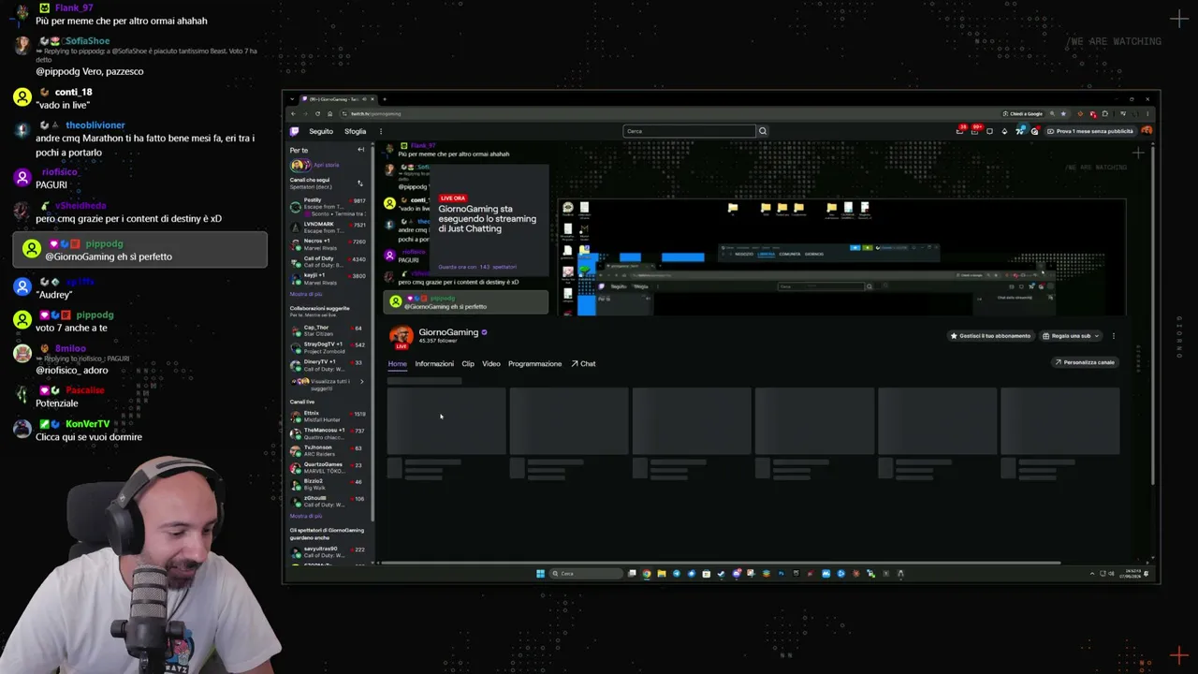Viewport: 1198px width, 674px height.
Task: Open the Call of Duty sidebar channel
Action: click(x=327, y=261)
